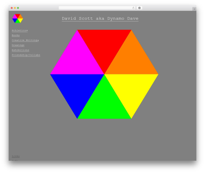
Task: Click the rainbow hexagon logo icon
Action: coord(18,18)
